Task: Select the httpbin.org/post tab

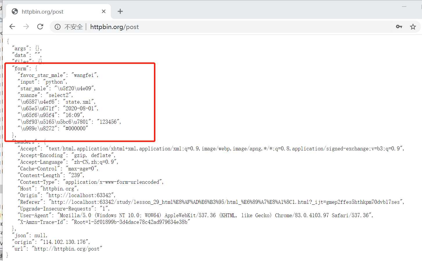Action: pyautogui.click(x=58, y=11)
